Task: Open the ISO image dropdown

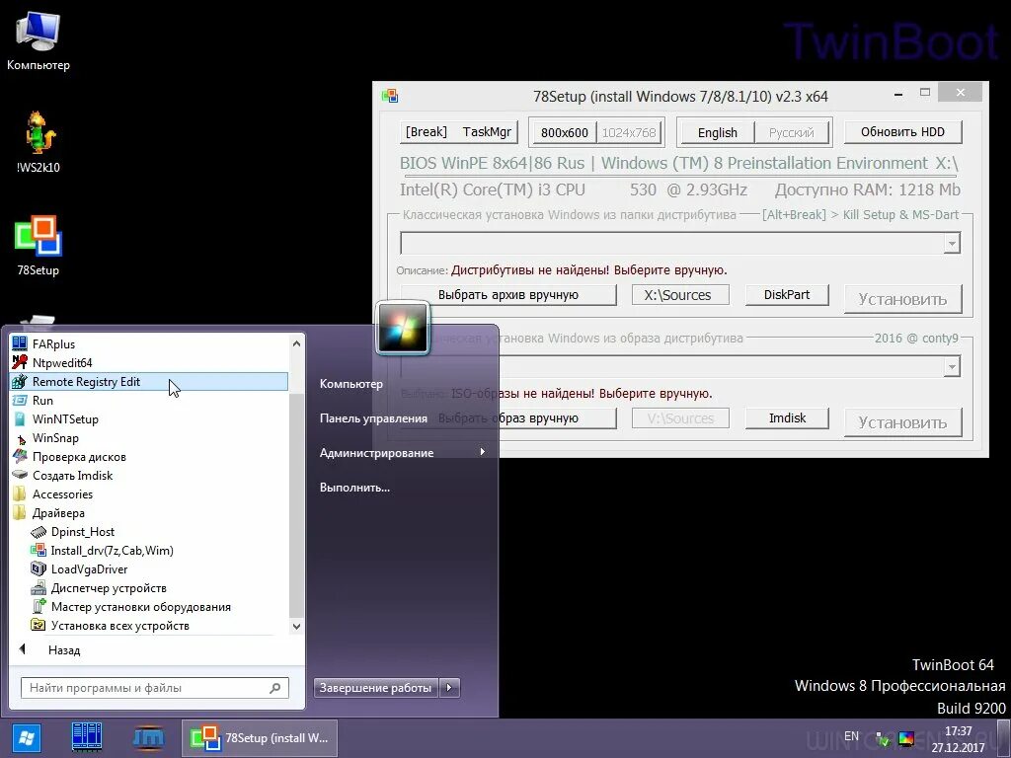Action: click(952, 367)
